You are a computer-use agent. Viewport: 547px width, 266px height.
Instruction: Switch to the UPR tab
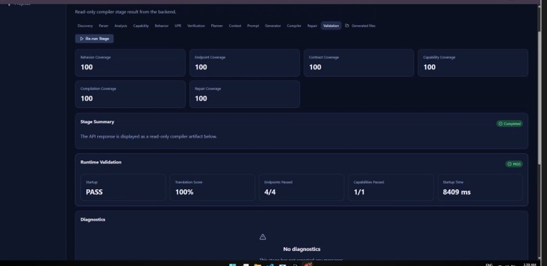coord(178,26)
